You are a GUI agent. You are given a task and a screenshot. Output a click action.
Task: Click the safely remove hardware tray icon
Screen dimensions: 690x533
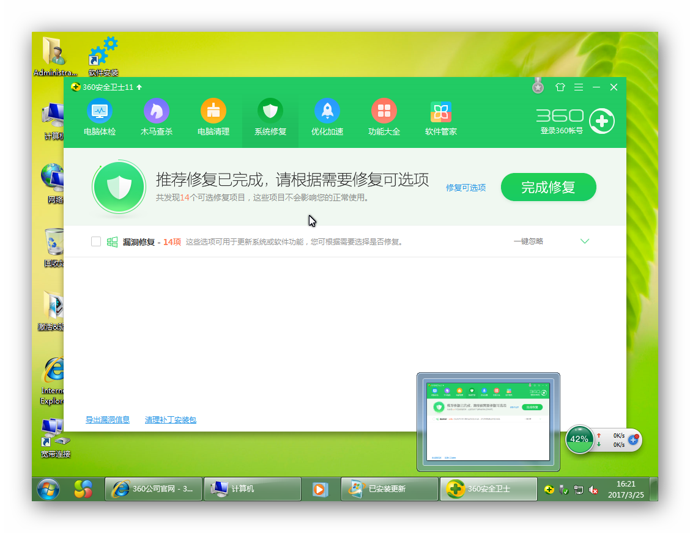coord(564,490)
